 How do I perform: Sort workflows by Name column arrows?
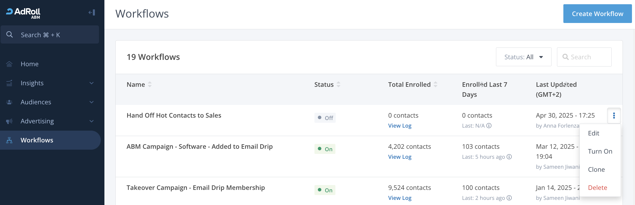[x=150, y=85]
